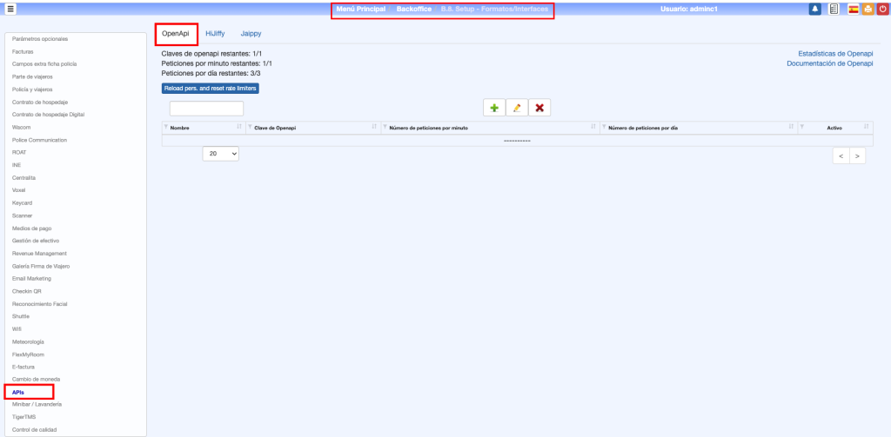Screen dimensions: 891x437
Task: Open the rows-per-page dropdown showing 20
Action: tap(221, 153)
